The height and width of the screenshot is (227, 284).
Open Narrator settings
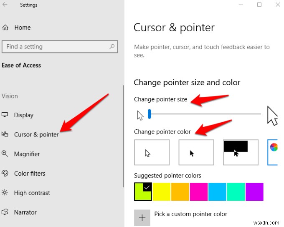point(25,212)
